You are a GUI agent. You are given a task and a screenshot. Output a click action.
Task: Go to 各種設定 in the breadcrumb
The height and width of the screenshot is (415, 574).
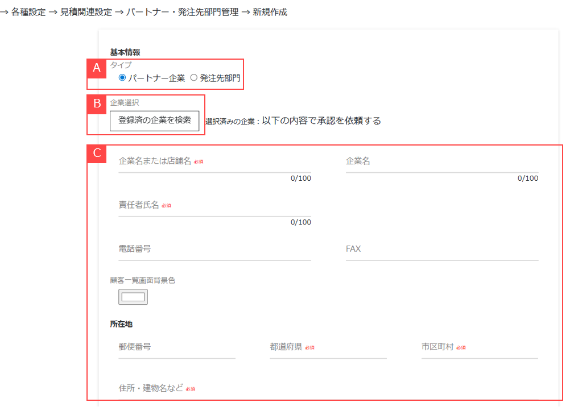pyautogui.click(x=28, y=12)
